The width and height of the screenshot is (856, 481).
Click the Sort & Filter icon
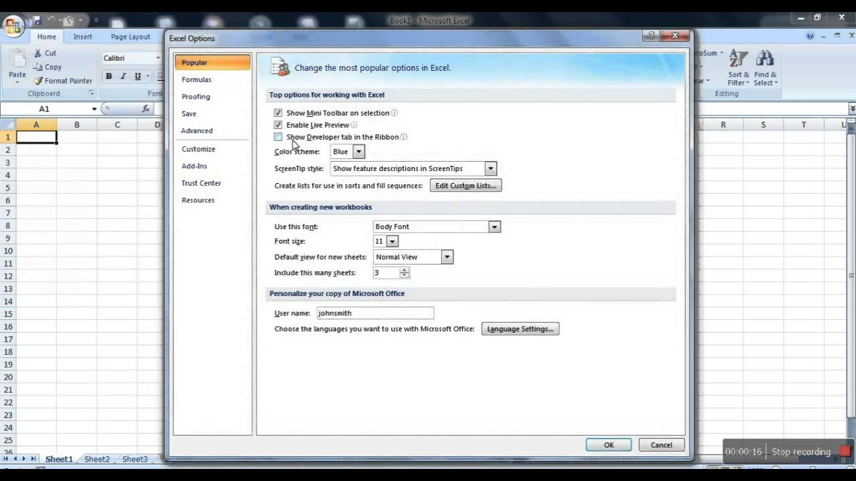[x=738, y=58]
